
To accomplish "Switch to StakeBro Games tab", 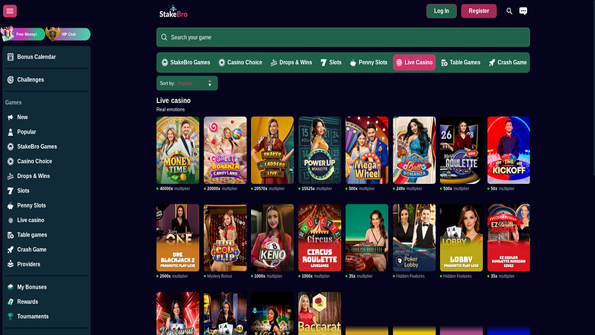I will pos(185,63).
